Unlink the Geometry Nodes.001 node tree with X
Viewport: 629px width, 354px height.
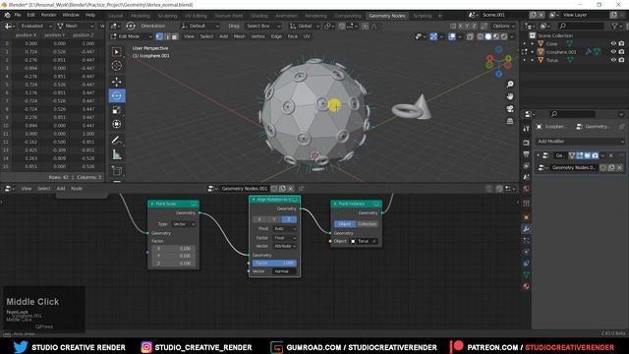point(291,189)
